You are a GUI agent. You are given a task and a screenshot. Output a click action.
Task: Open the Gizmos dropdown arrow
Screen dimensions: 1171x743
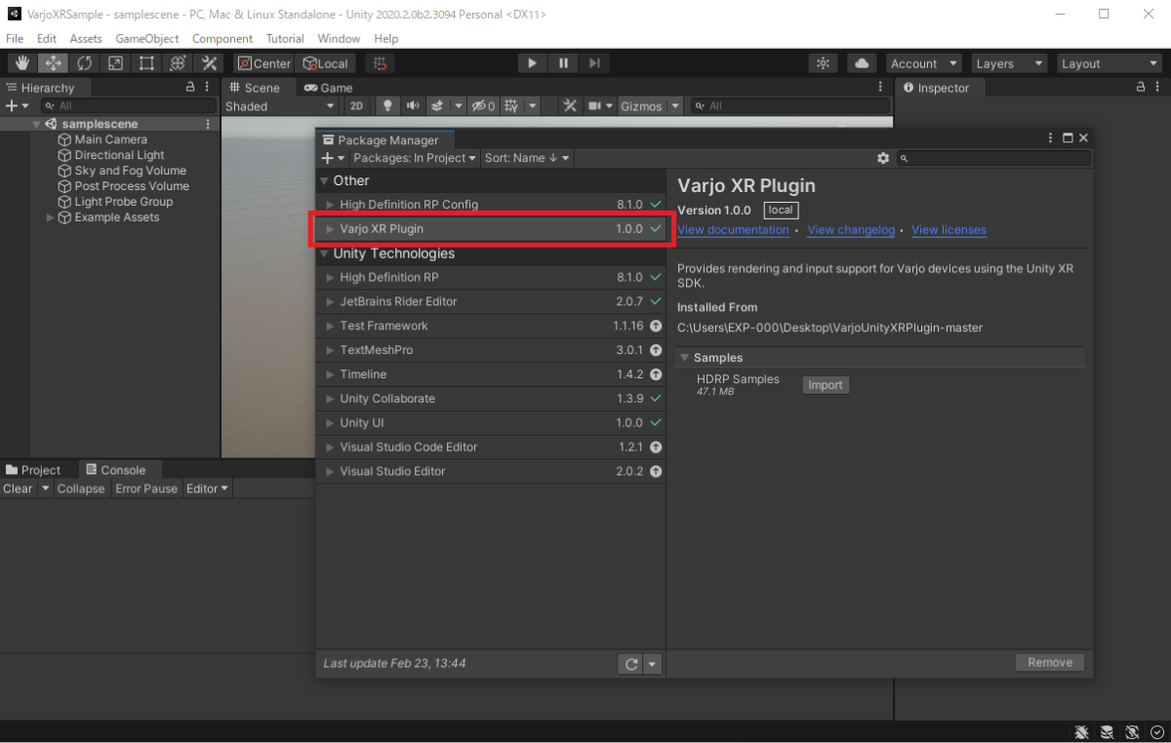point(675,106)
